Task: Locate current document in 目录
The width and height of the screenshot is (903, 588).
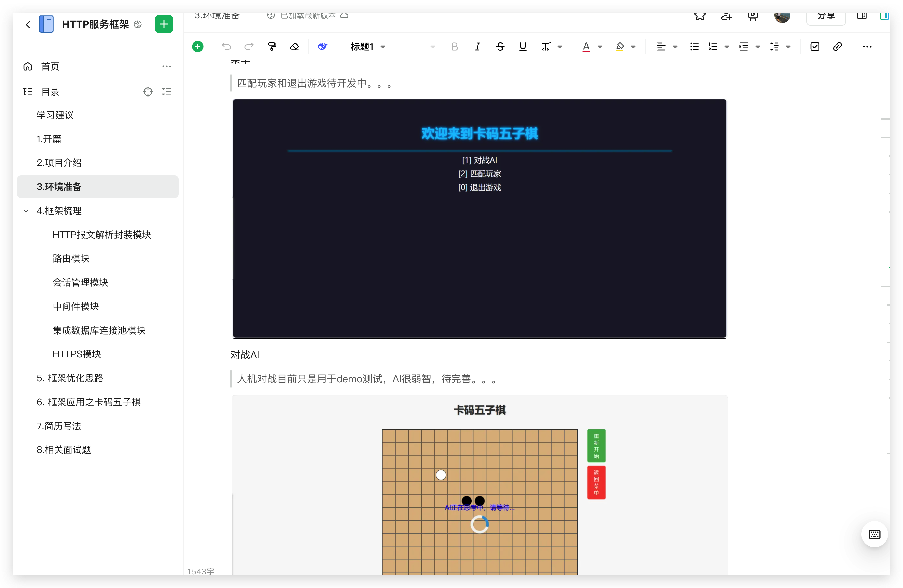Action: (x=148, y=92)
